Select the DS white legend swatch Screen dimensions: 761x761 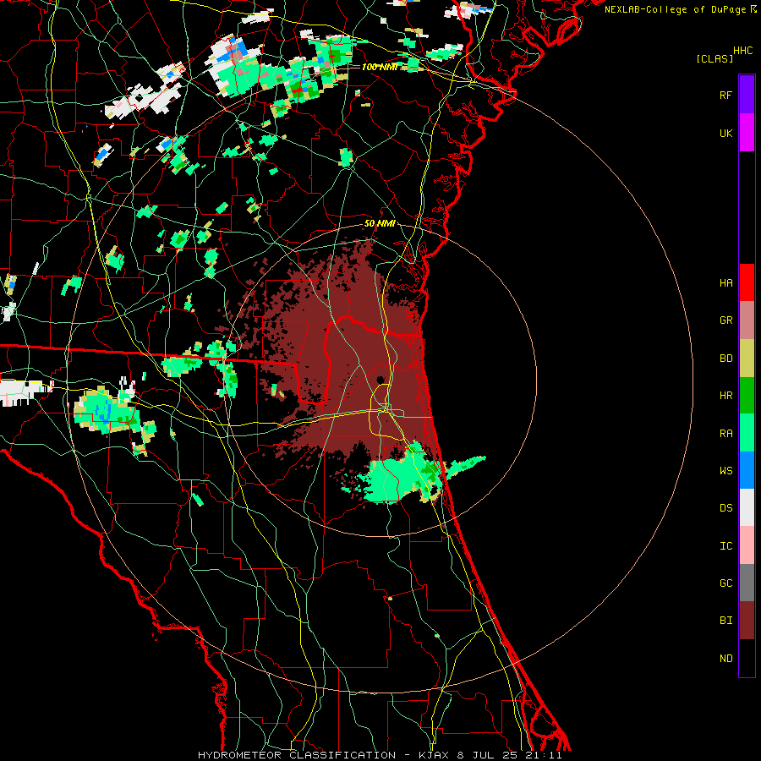pyautogui.click(x=747, y=507)
